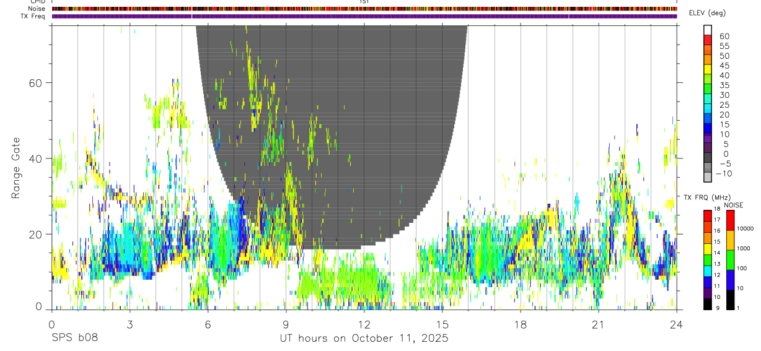Click the NOISE legend value '100'
Viewport: 761px width, 351px height.
pyautogui.click(x=741, y=268)
